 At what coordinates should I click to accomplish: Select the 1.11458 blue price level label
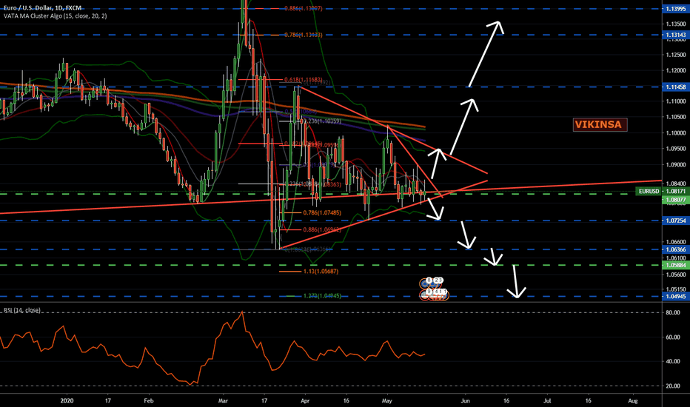(675, 87)
